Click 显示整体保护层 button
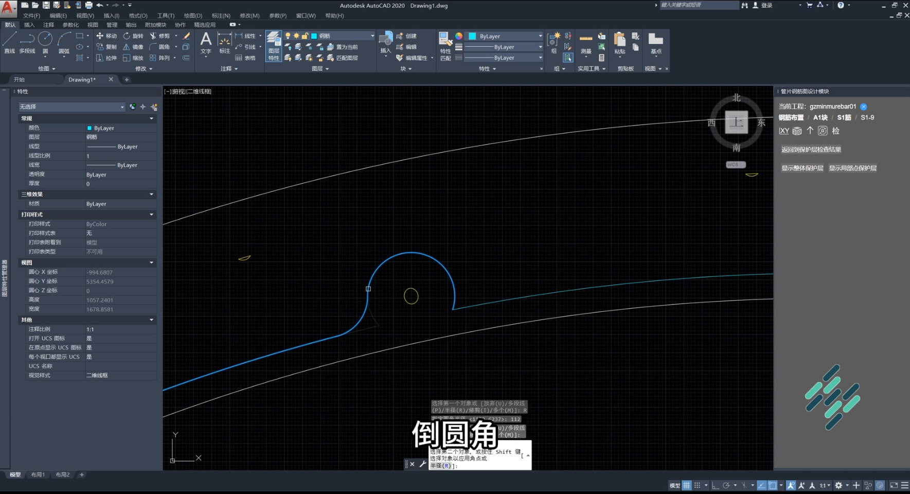This screenshot has width=910, height=494. point(802,168)
